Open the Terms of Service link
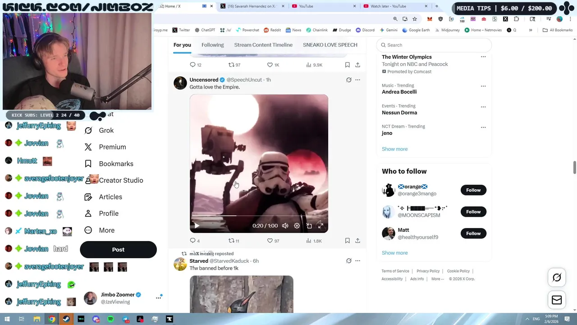The height and width of the screenshot is (325, 577). (395, 271)
